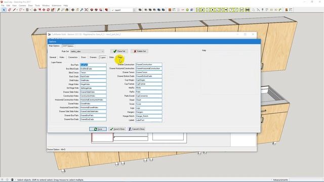This screenshot has height=182, width=324.
Task: Click the Hanger Notch input field
Action: pyautogui.click(x=149, y=116)
